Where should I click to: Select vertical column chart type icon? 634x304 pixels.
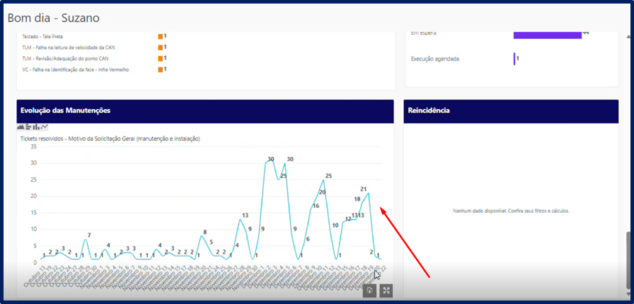37,127
